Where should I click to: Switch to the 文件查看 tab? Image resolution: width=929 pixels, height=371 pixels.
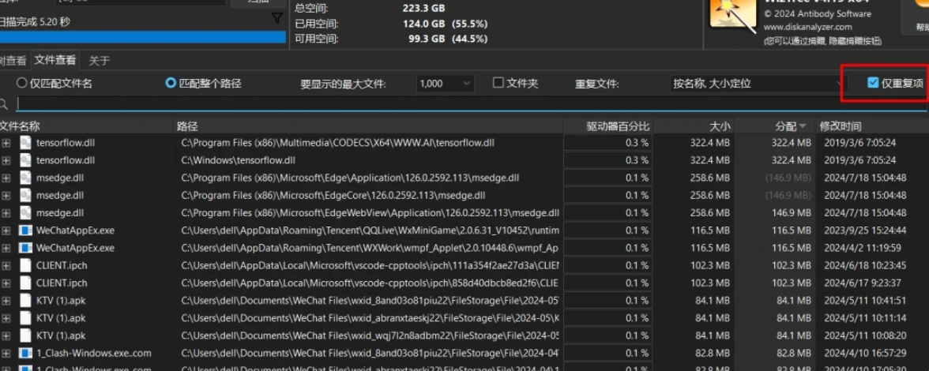[55, 60]
